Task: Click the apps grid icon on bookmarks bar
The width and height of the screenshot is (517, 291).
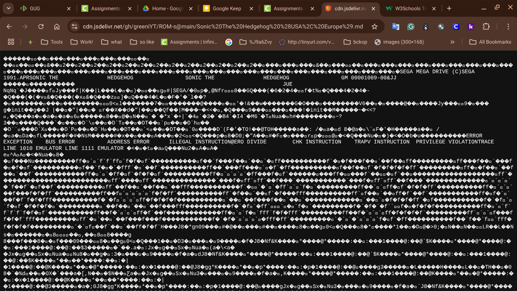Action: pyautogui.click(x=11, y=42)
